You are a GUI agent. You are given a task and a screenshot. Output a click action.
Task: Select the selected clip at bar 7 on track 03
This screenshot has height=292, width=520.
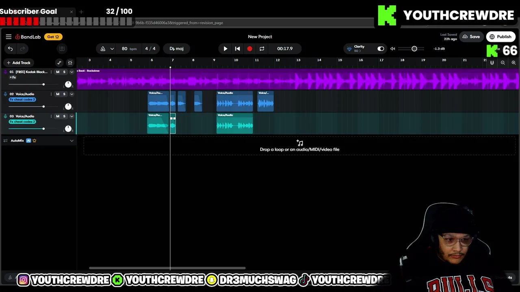[x=173, y=123]
